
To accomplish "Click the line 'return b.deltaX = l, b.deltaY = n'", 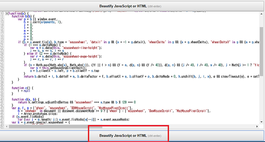I will pos(141,76).
